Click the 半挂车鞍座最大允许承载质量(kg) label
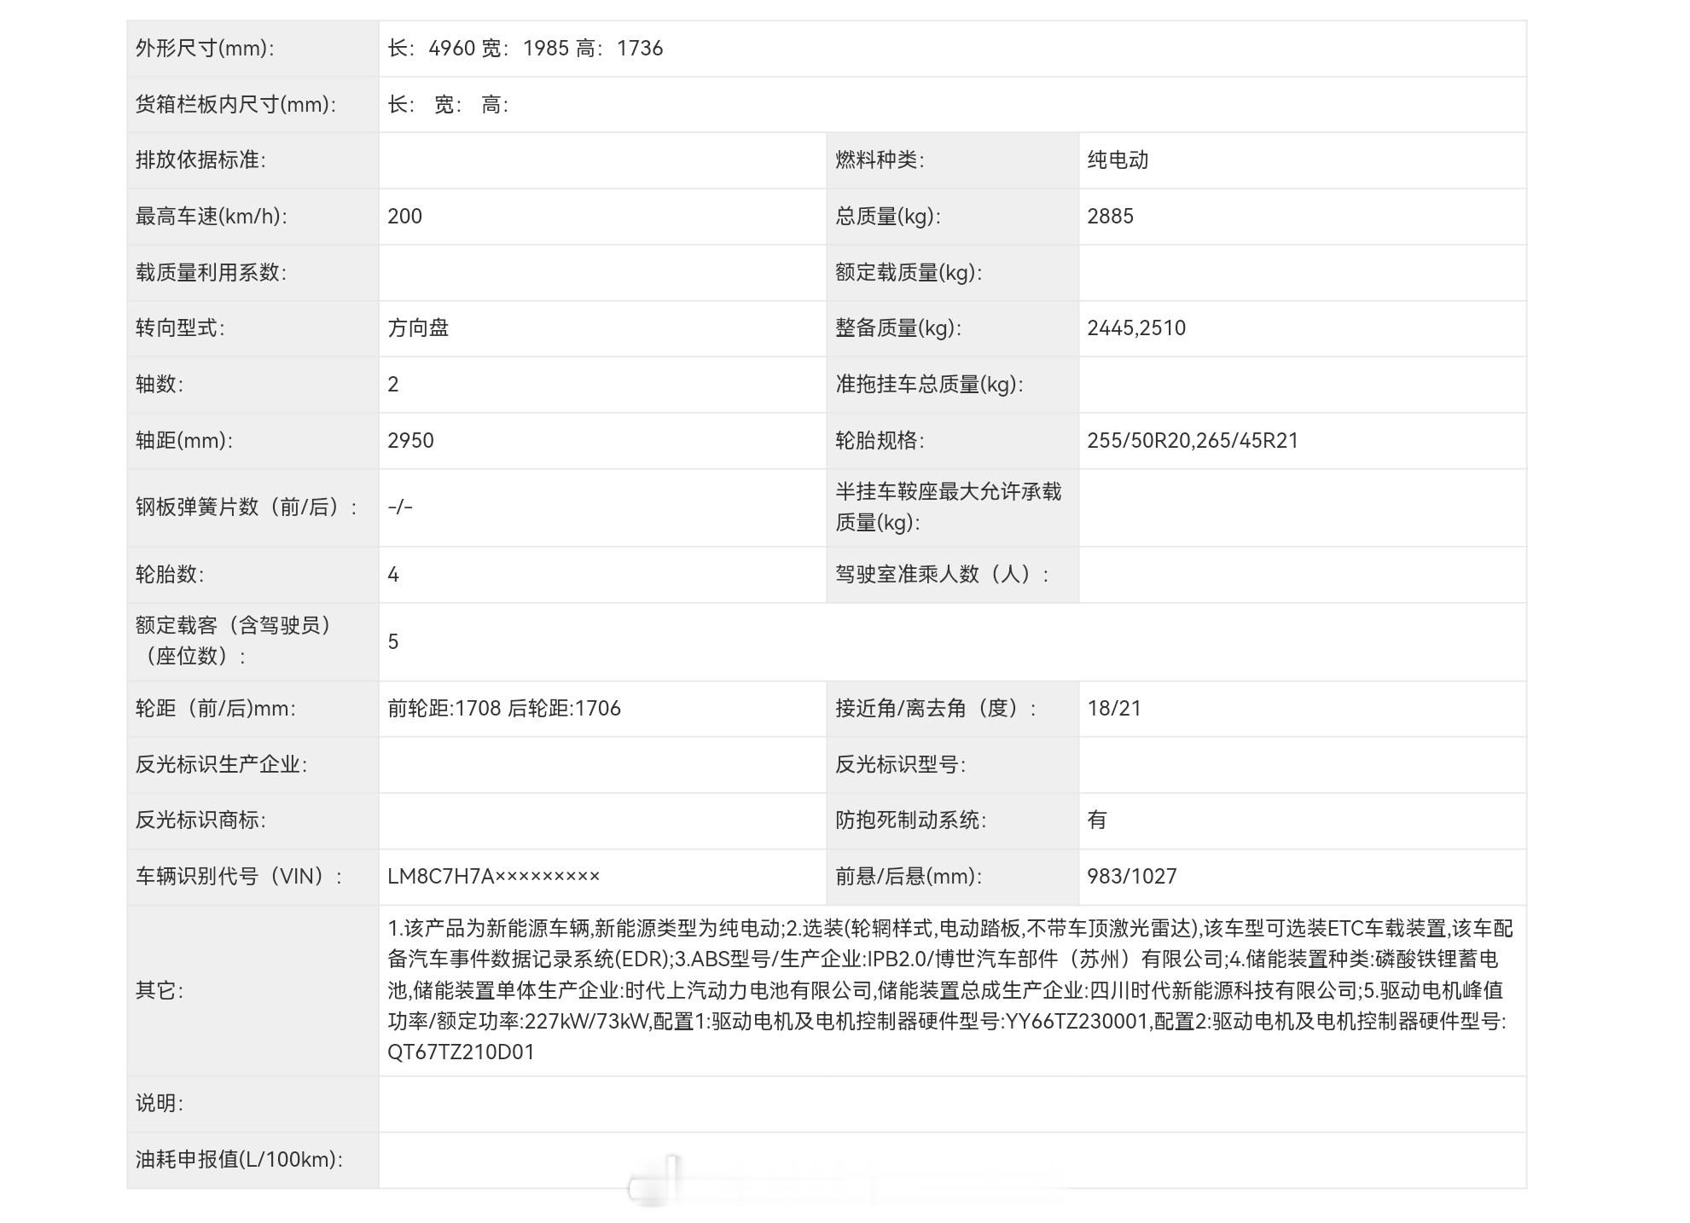 949,507
